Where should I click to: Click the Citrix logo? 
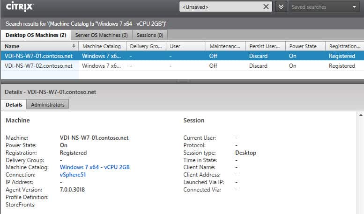pyautogui.click(x=19, y=7)
